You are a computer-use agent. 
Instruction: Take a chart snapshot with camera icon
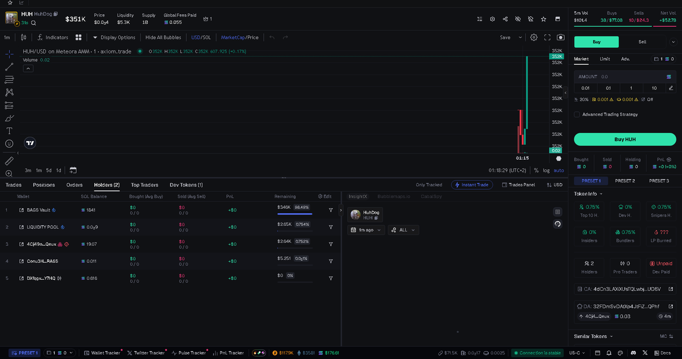[x=561, y=38]
